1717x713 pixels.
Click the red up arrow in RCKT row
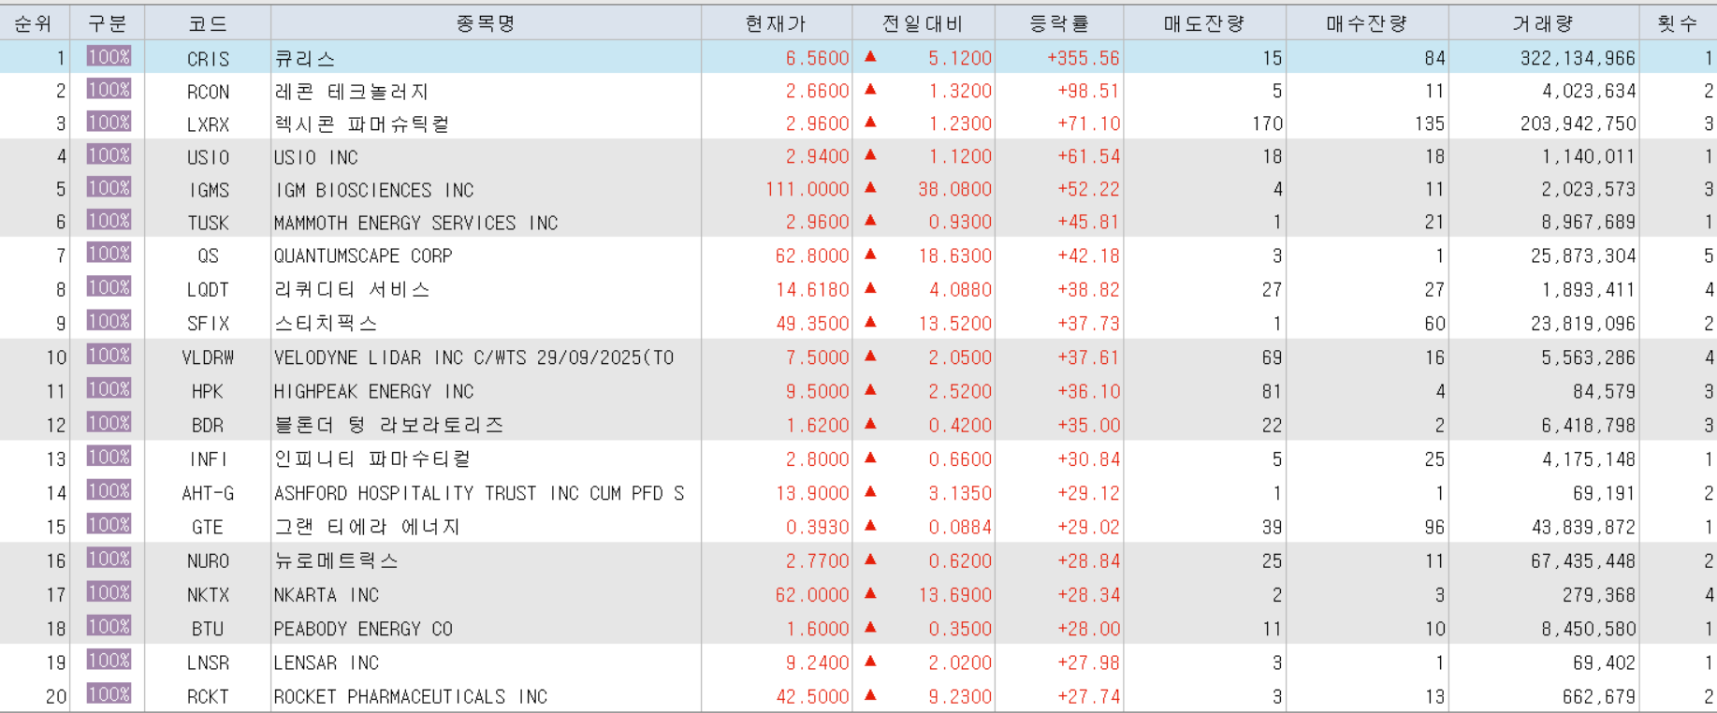pyautogui.click(x=870, y=694)
